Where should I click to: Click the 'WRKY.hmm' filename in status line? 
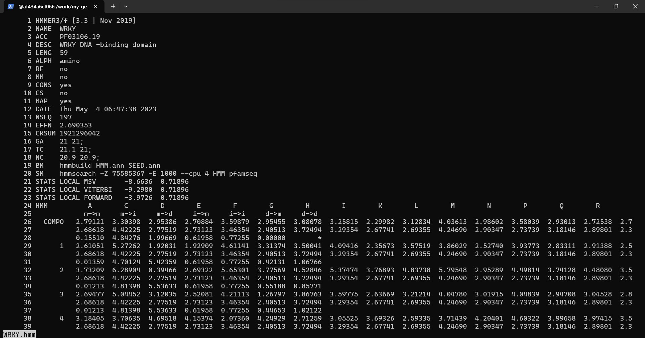[19, 334]
